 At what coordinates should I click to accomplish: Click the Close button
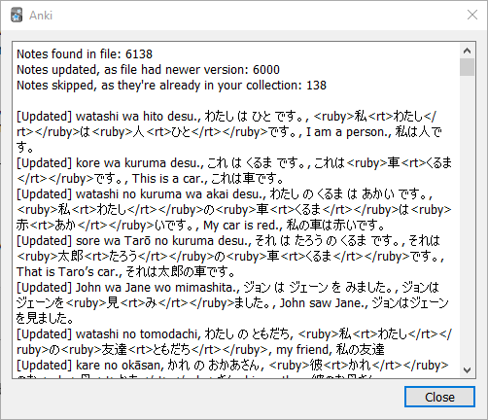[x=439, y=397]
